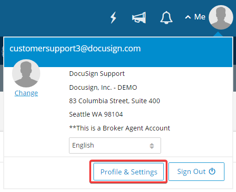Image resolution: width=236 pixels, height=192 pixels.
Task: Click the blue pointer triangle under the avatar
Action: [x=218, y=34]
